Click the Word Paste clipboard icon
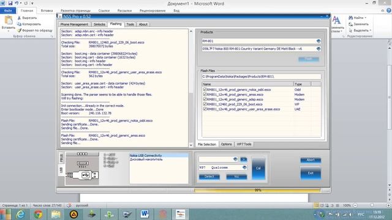This screenshot has width=392, height=220. point(8,20)
